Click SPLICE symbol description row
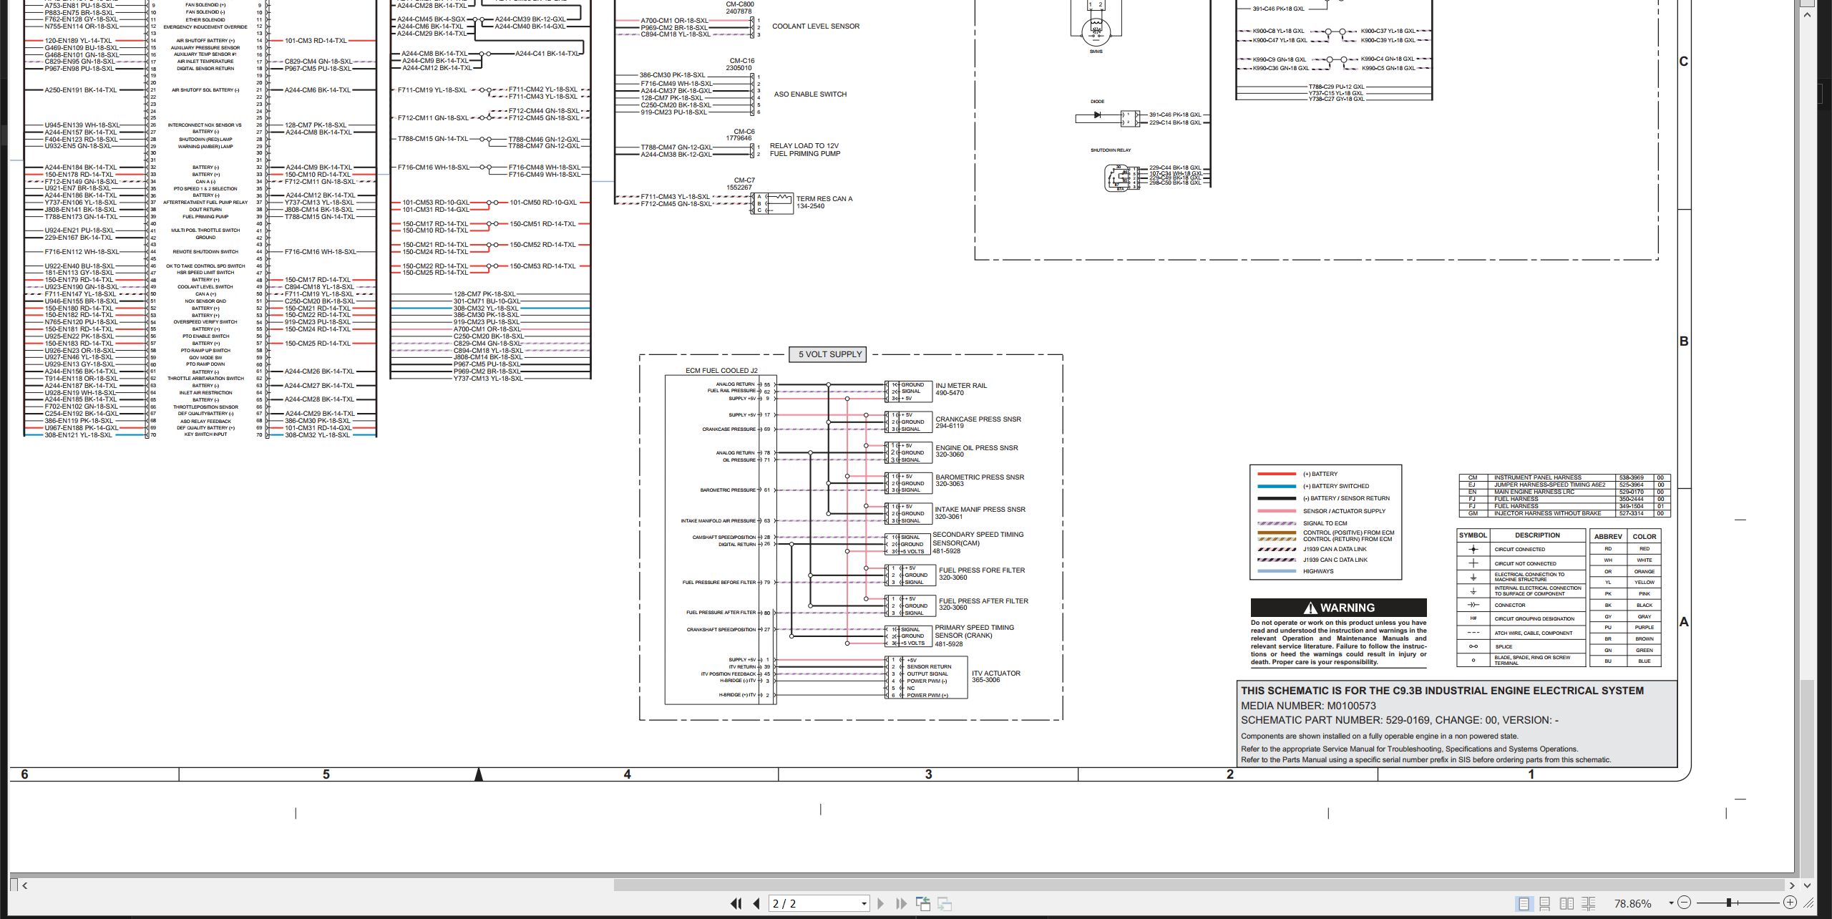This screenshot has width=1832, height=919. [x=1521, y=646]
